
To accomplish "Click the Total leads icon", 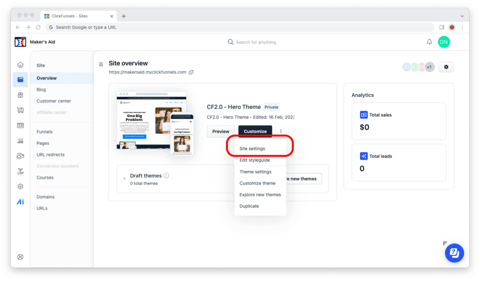I will pyautogui.click(x=364, y=156).
